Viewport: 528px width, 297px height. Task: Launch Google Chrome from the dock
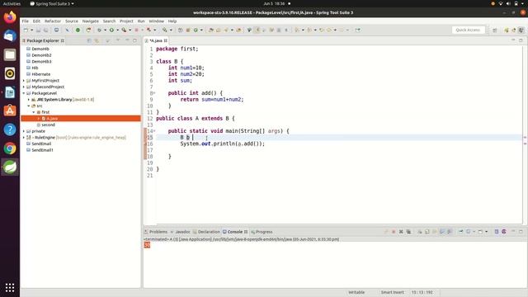click(x=10, y=148)
